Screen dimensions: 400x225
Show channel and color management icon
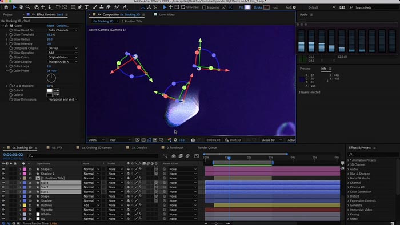pyautogui.click(x=169, y=140)
